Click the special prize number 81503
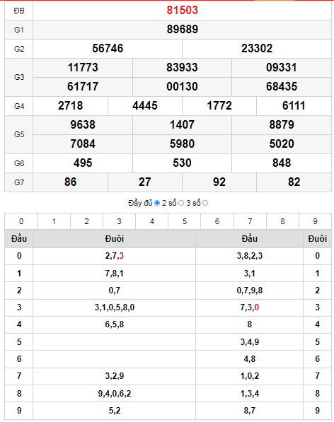Image resolution: width=334 pixels, height=422 pixels. point(183,10)
